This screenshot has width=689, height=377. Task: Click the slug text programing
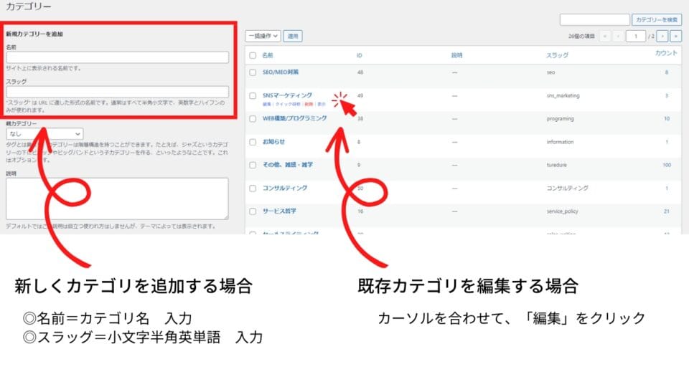point(561,119)
